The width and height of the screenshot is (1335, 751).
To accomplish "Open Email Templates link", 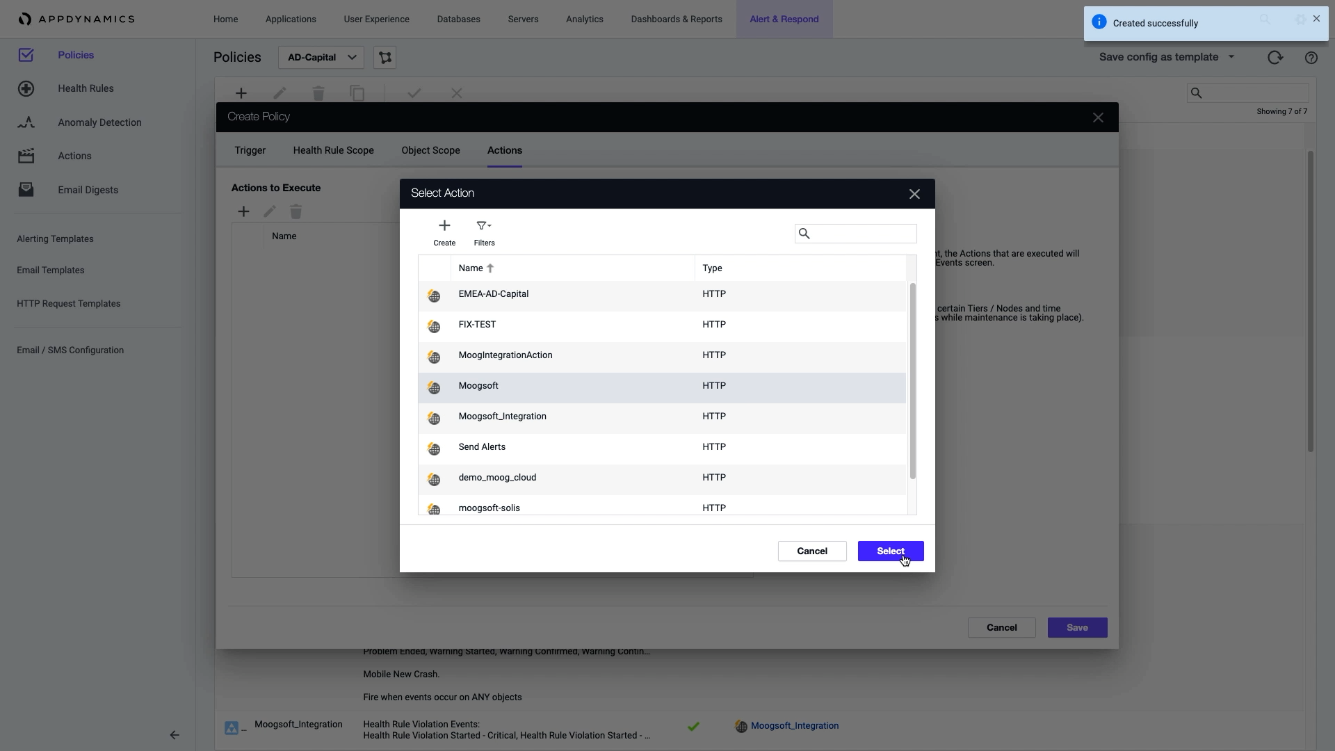I will [x=50, y=270].
